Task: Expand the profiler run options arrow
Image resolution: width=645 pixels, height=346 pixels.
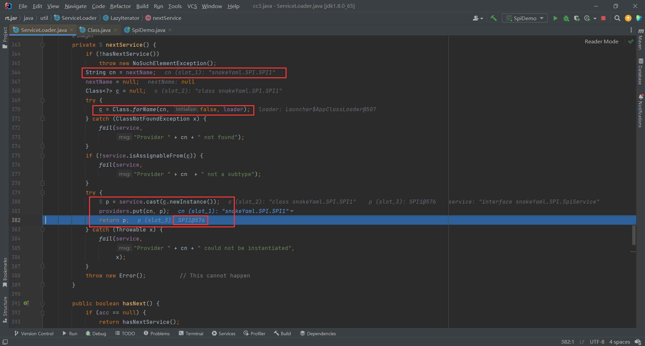Action: [595, 18]
